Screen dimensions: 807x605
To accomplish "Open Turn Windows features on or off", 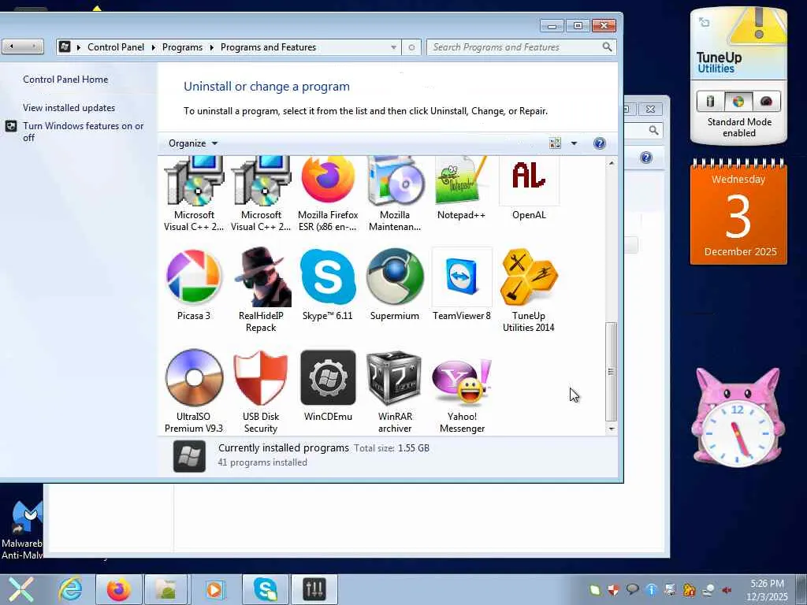I will pos(83,132).
